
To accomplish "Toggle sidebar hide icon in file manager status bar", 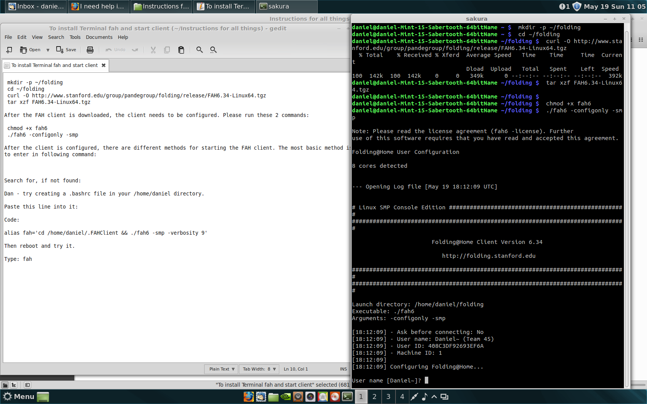I will click(x=27, y=385).
